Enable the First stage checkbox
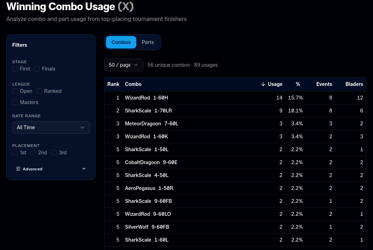The width and height of the screenshot is (373, 250). pos(15,69)
